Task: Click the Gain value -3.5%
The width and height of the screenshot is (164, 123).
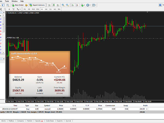Action: (39, 80)
